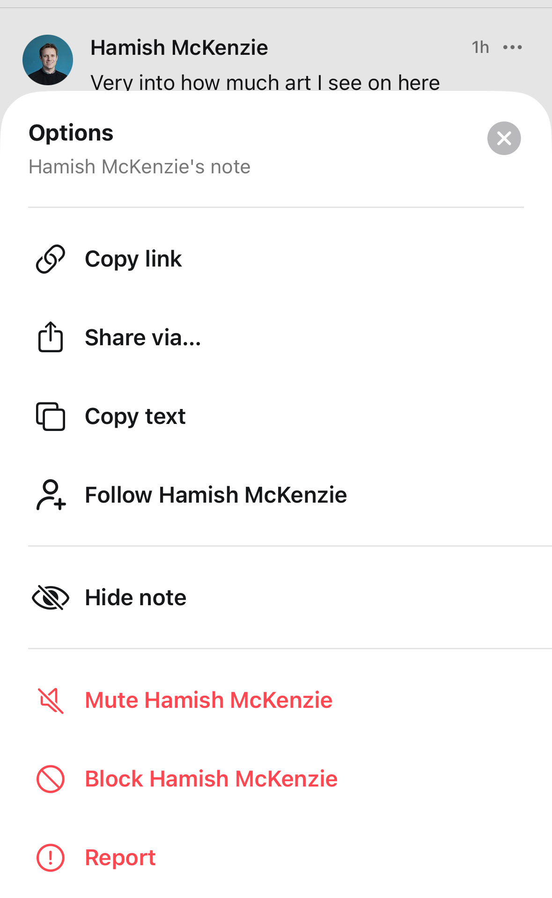
Task: Click the red block circle icon
Action: click(51, 779)
